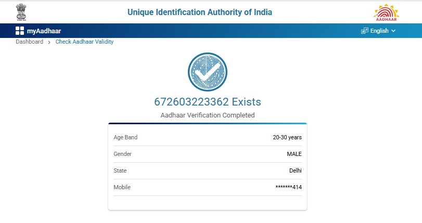Click the 20-30 years value
The height and width of the screenshot is (223, 422).
[x=287, y=137]
